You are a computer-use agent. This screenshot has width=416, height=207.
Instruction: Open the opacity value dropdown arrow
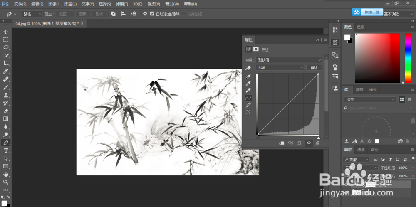point(412,168)
